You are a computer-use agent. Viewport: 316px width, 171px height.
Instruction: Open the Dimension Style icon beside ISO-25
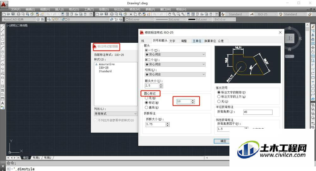pyautogui.click(x=252, y=14)
